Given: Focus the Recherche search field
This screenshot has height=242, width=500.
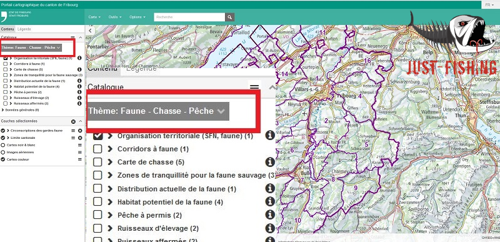Looking at the screenshot, I should pyautogui.click(x=189, y=18).
